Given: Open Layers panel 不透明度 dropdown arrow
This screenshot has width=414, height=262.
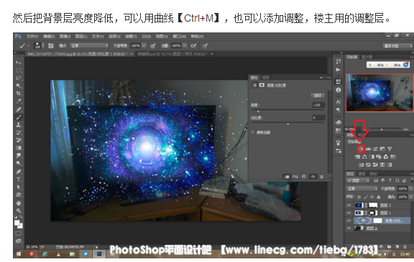Looking at the screenshot, I should click(410, 189).
